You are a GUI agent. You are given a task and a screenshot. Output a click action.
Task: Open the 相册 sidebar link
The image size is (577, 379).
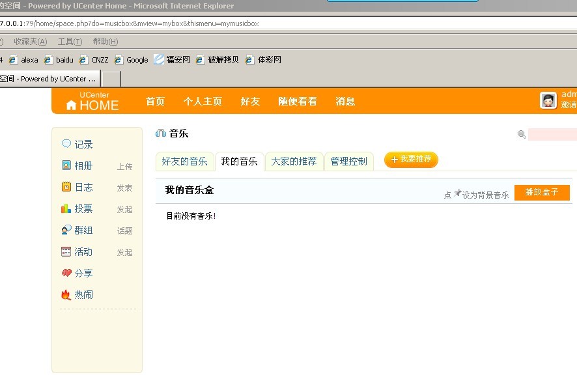(x=83, y=165)
